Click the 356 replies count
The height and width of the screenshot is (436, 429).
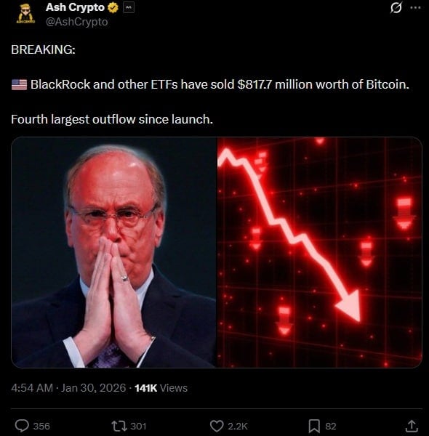[x=41, y=426]
